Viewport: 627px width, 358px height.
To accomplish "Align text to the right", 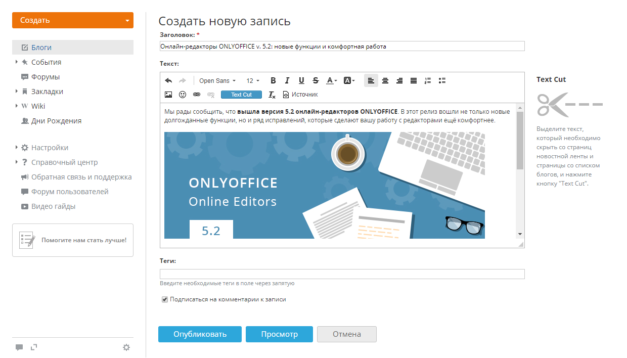I will [399, 80].
